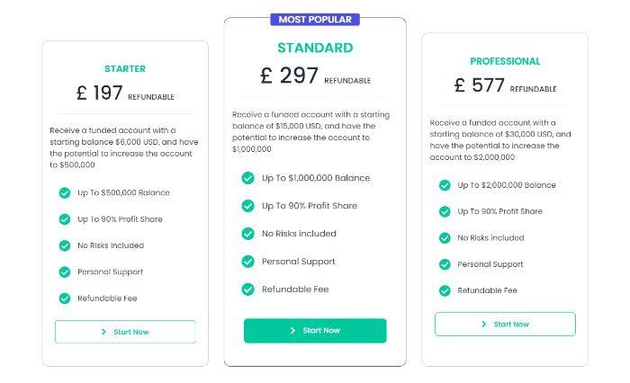The height and width of the screenshot is (383, 630).
Task: Click Starter plan's Personal Support checkmark icon
Action: (65, 272)
